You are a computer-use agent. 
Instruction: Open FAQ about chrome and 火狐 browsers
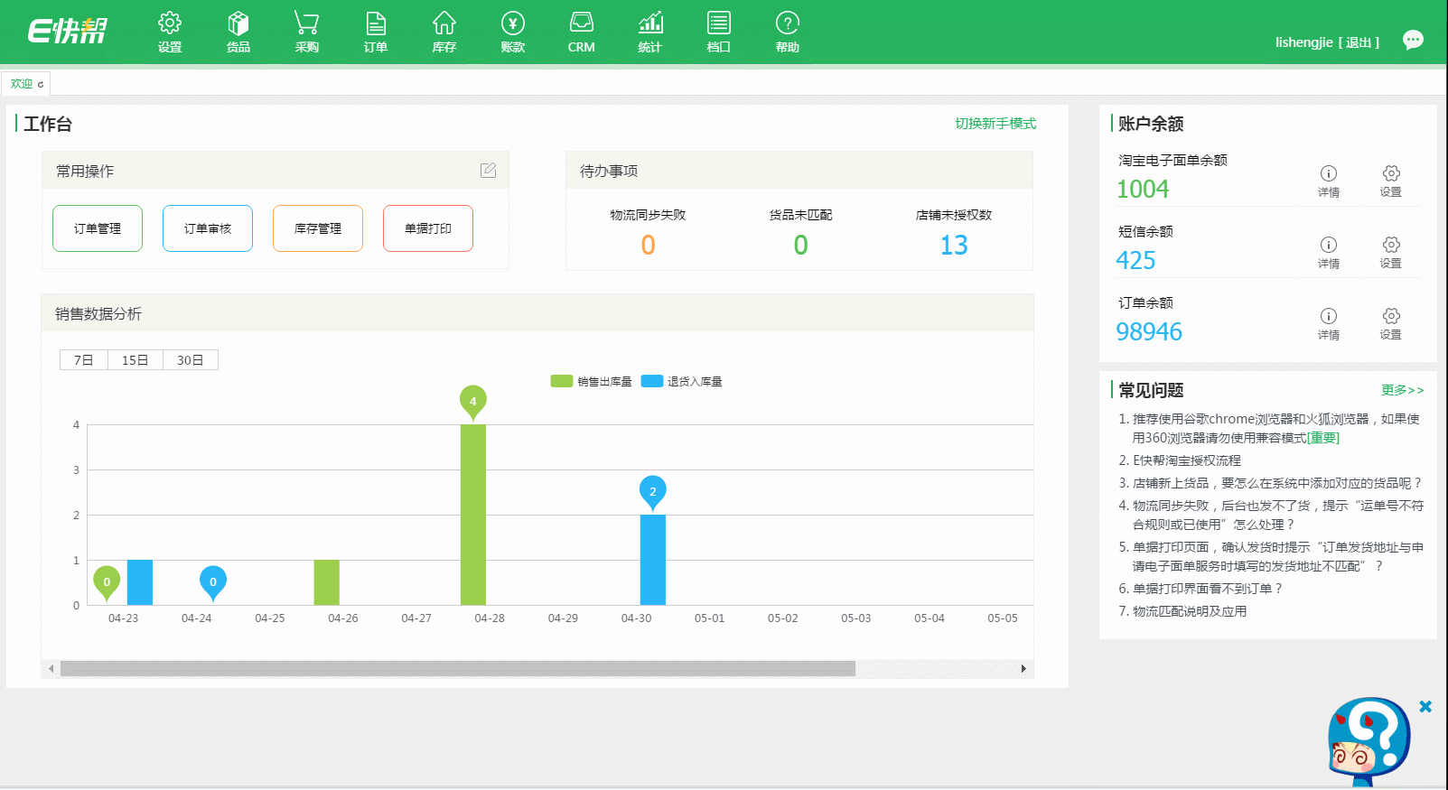click(x=1275, y=428)
